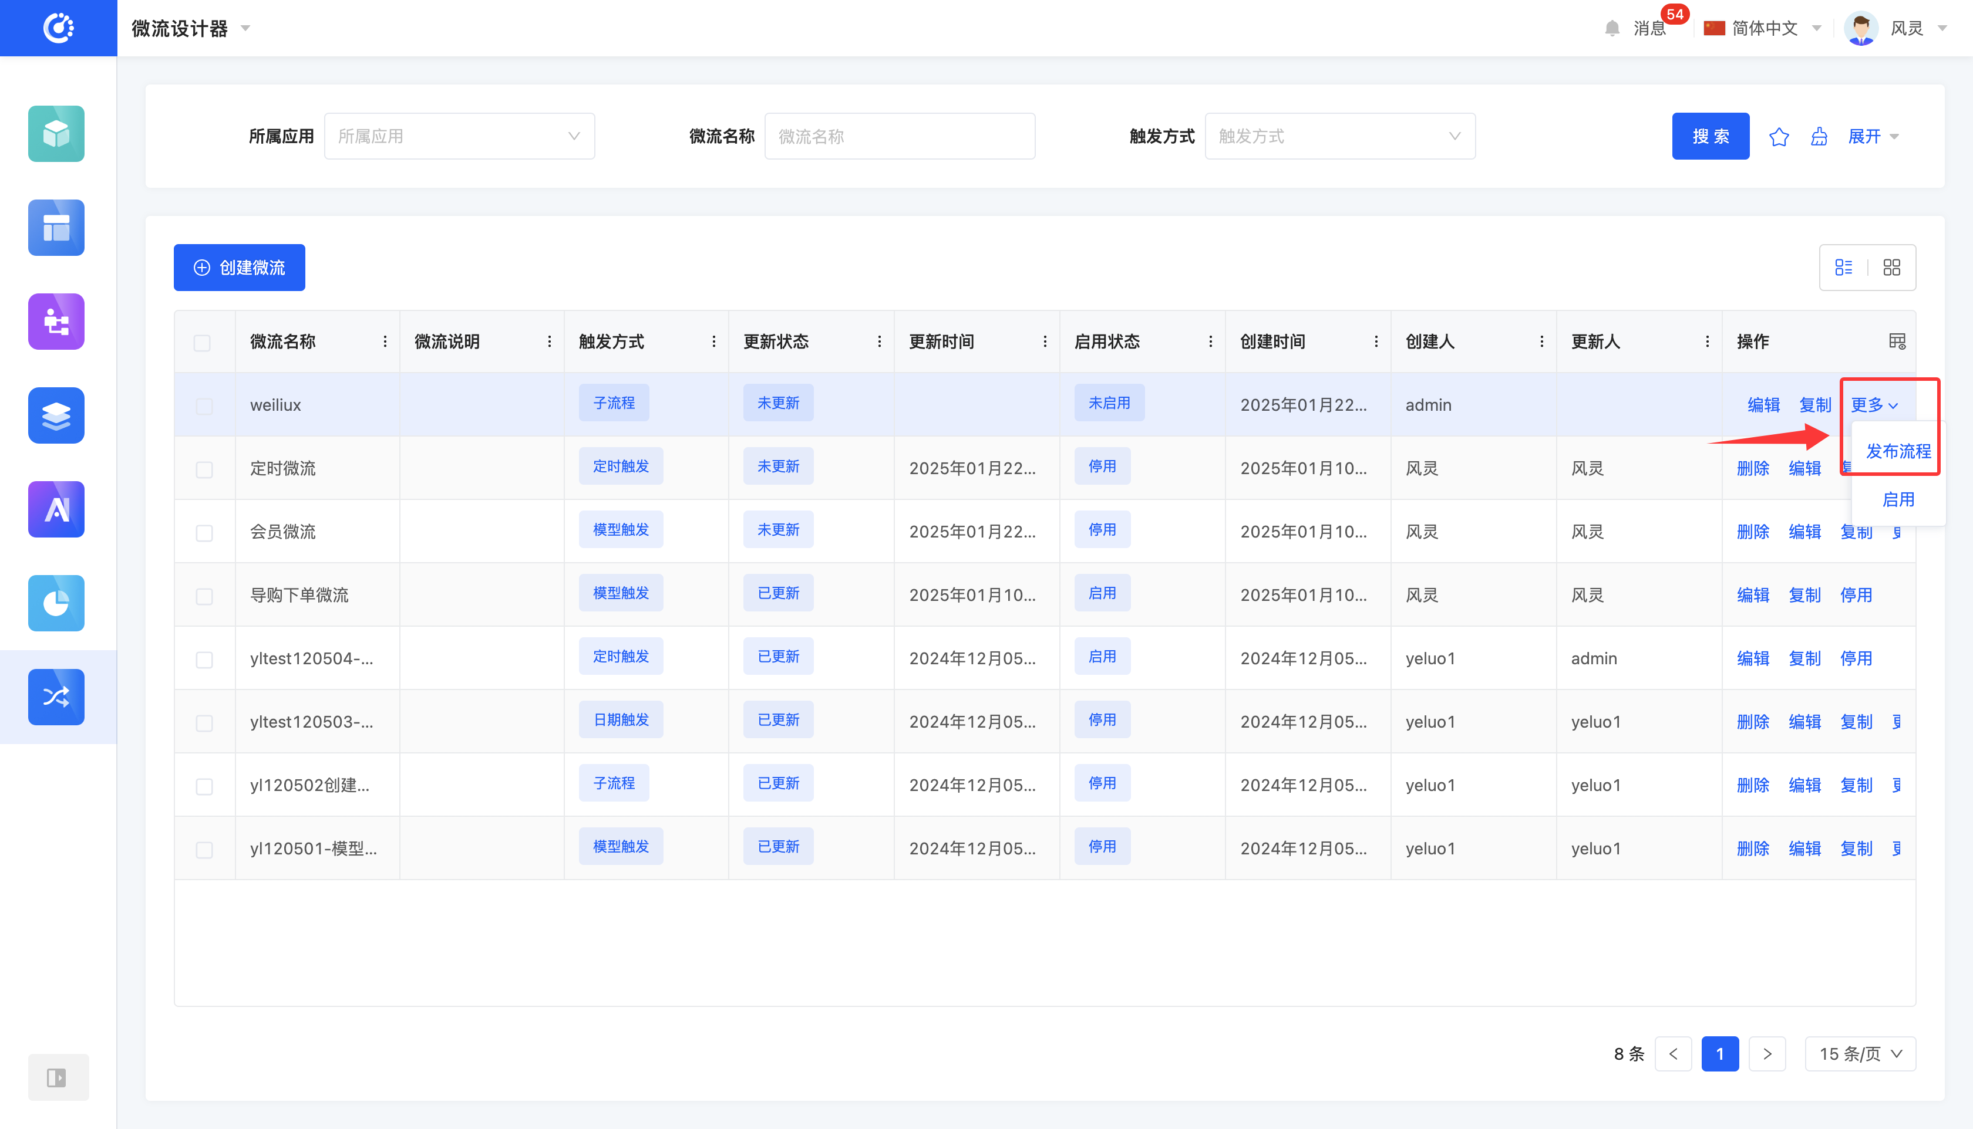
Task: Click the 创建微流 button
Action: point(239,268)
